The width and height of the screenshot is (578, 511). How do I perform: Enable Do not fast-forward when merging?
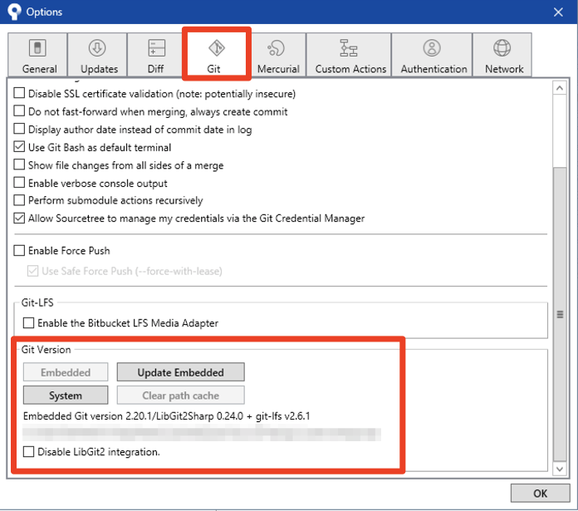click(x=19, y=111)
